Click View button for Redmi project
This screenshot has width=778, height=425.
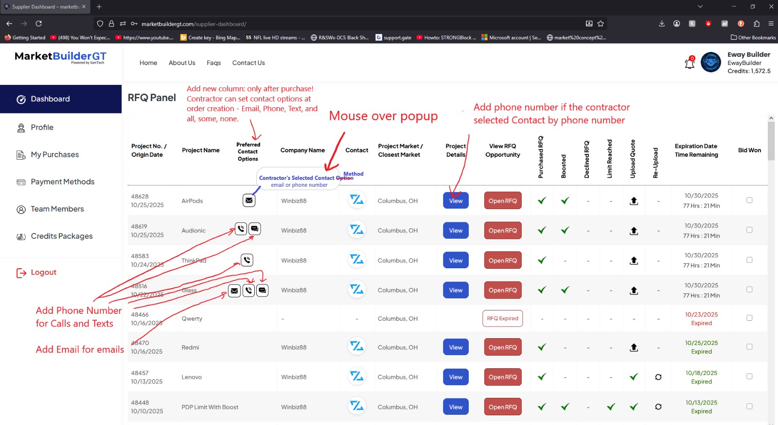pos(456,347)
